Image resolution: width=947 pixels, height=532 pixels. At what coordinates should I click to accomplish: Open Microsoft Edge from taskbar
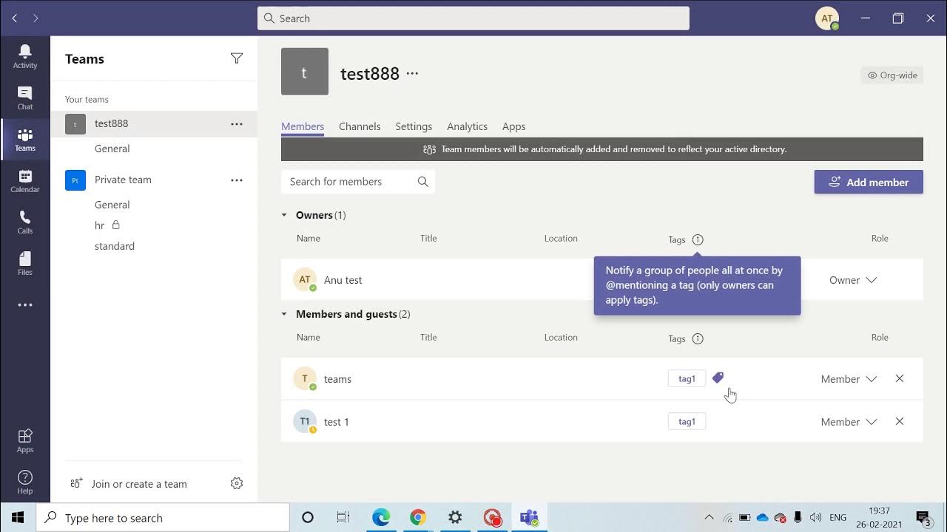click(381, 517)
